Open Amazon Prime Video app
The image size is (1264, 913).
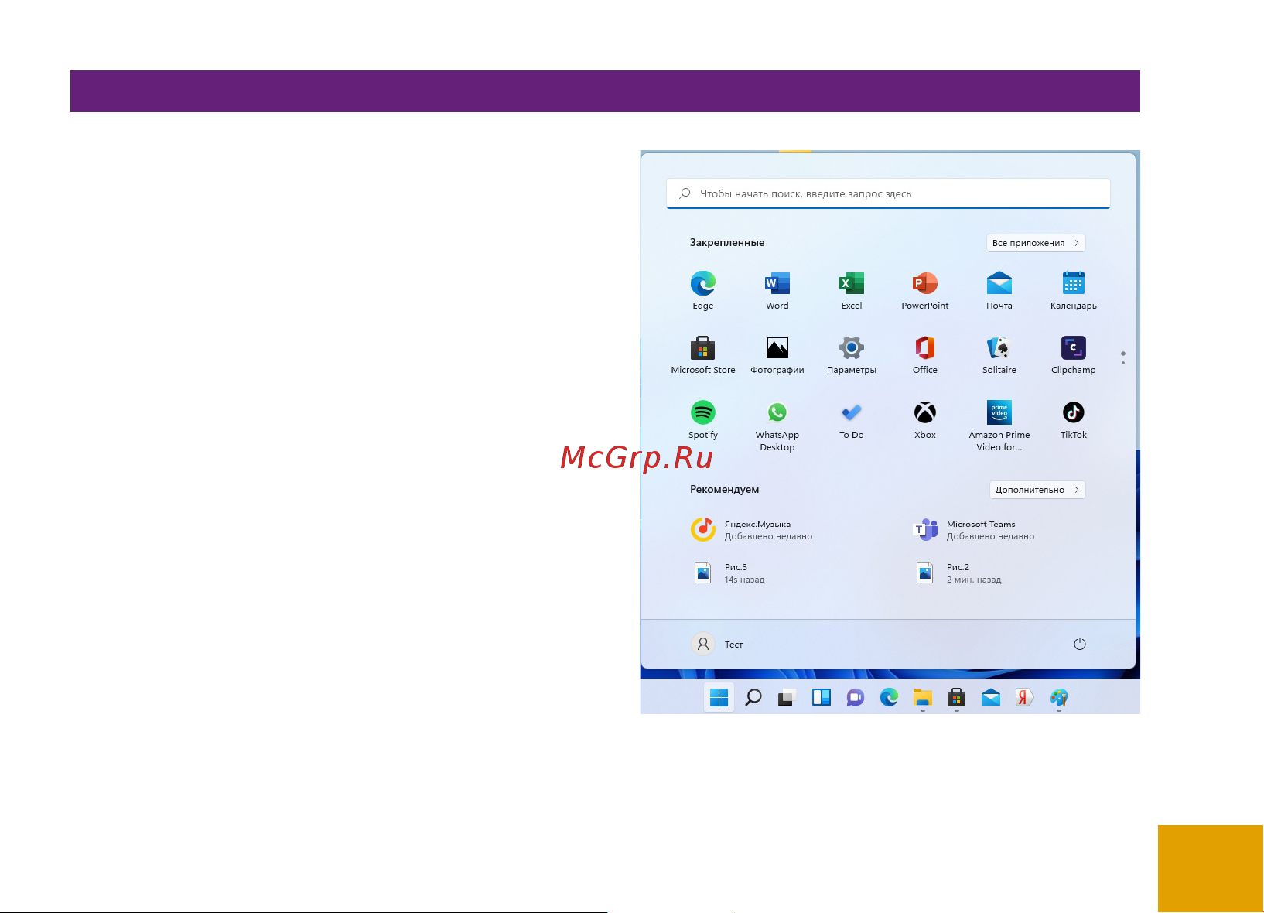999,426
